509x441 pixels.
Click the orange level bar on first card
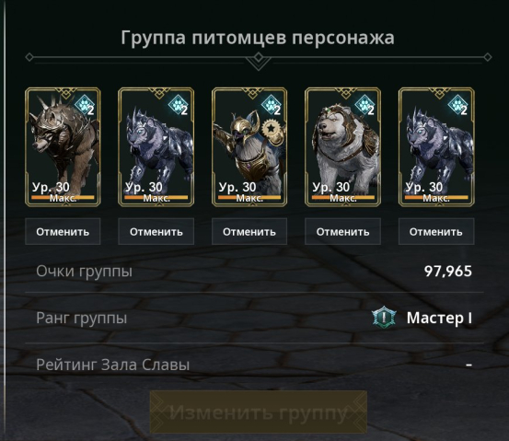[63, 197]
